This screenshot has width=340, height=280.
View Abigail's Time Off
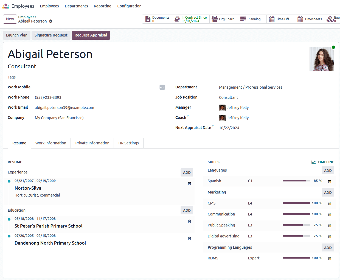(x=280, y=19)
